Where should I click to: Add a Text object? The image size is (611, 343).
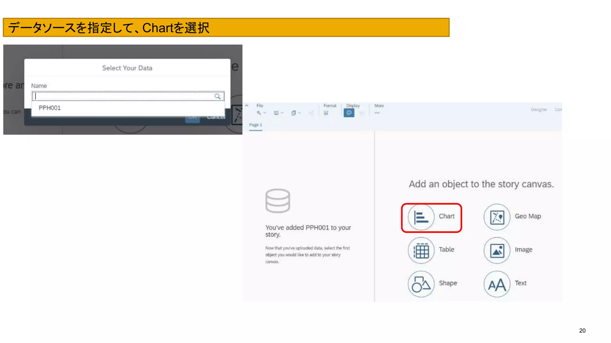click(x=497, y=284)
